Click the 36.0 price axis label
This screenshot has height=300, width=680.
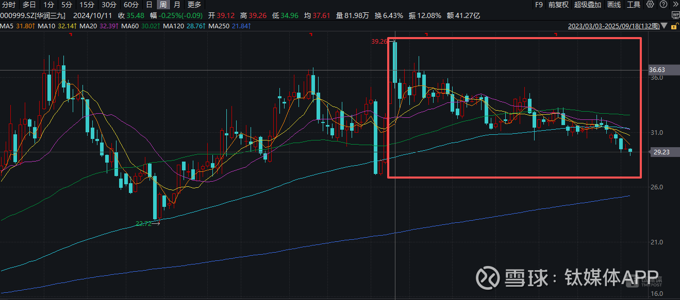click(656, 78)
